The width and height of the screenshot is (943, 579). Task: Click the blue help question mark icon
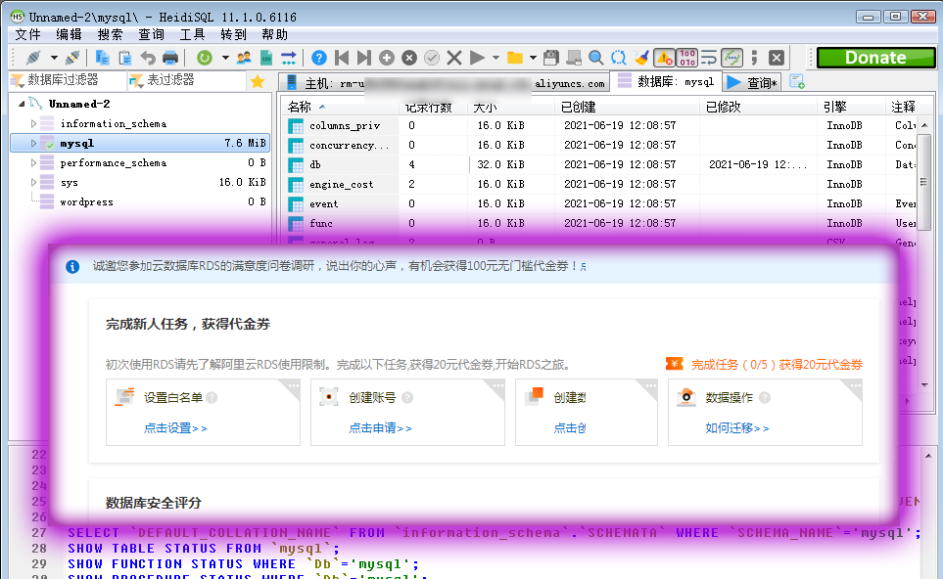coord(319,58)
